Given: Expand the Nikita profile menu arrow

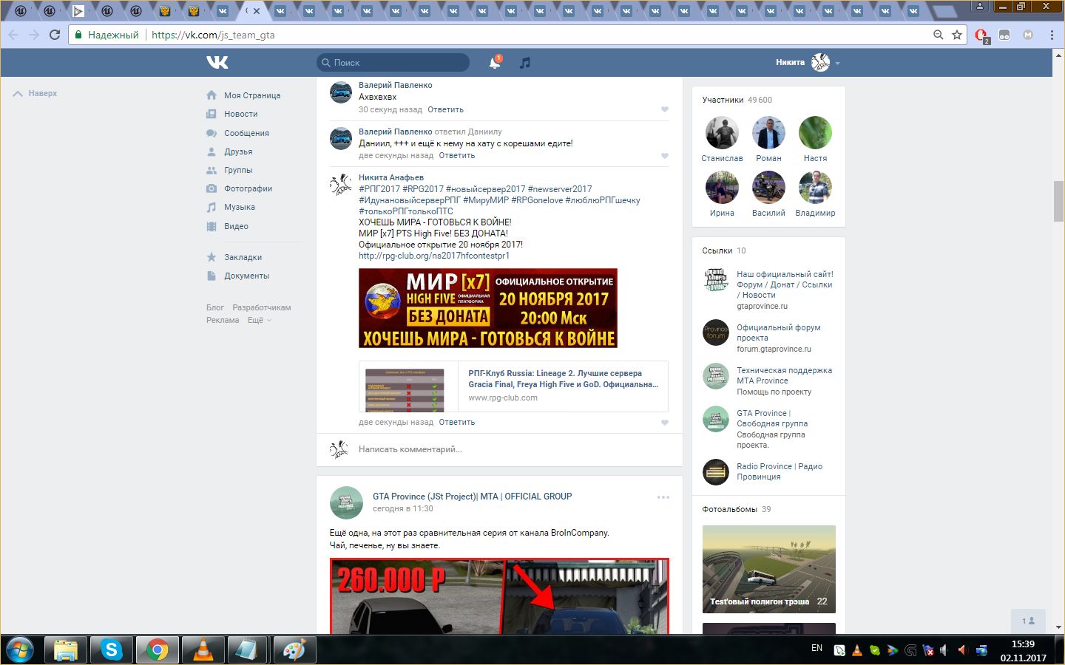Looking at the screenshot, I should (837, 64).
